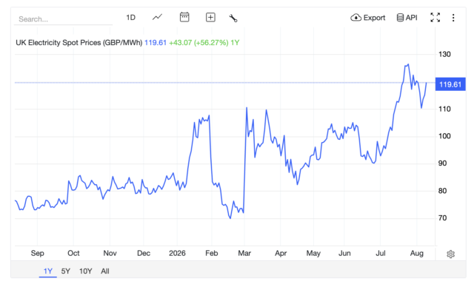Click the 119.61 current price label

450,84
